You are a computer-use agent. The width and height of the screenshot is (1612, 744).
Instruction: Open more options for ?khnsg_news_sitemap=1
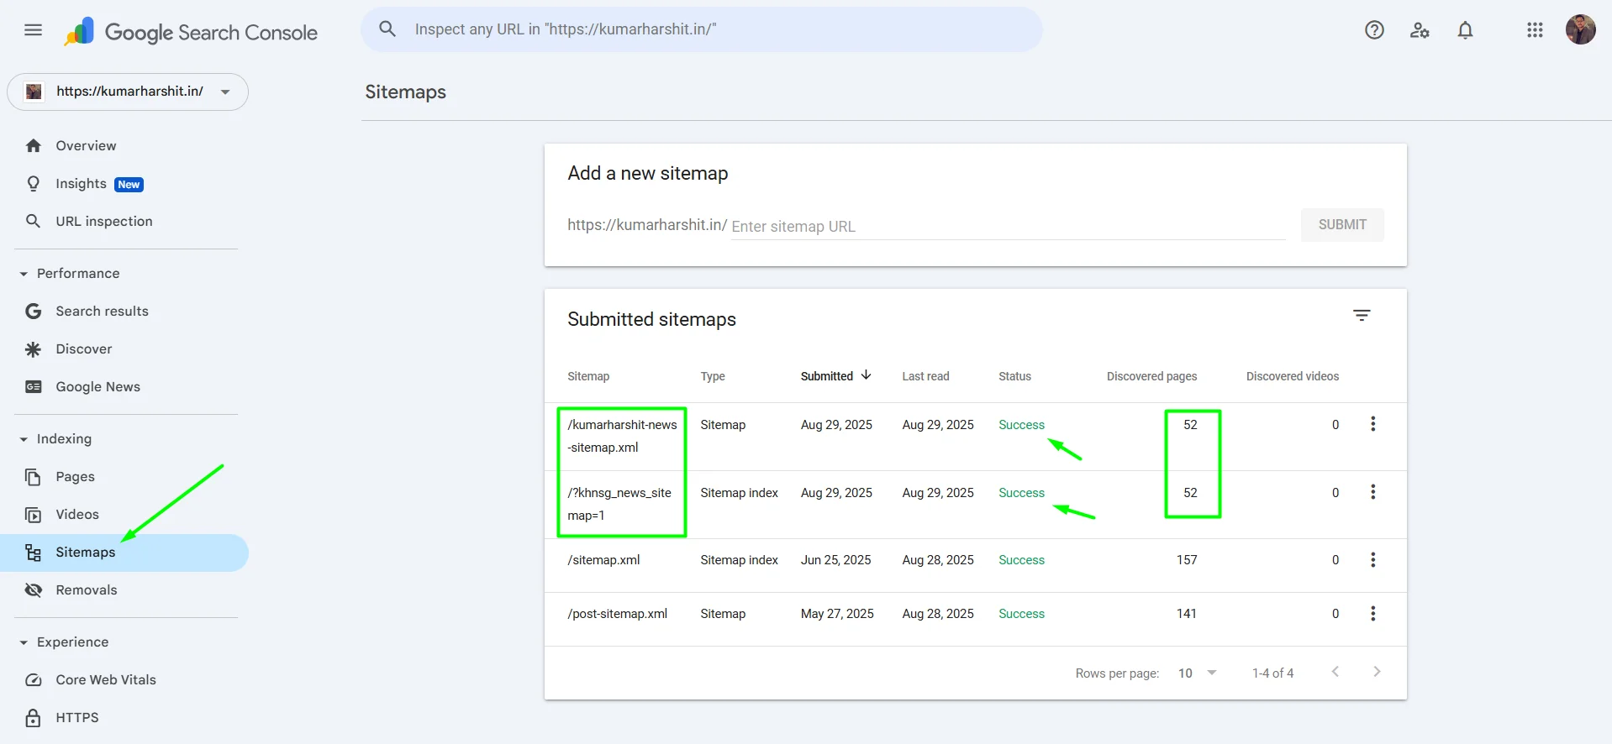coord(1372,492)
